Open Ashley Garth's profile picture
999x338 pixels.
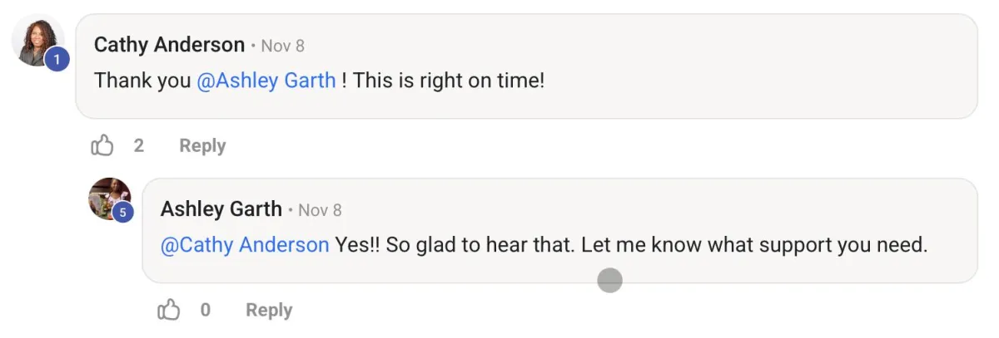pos(108,198)
